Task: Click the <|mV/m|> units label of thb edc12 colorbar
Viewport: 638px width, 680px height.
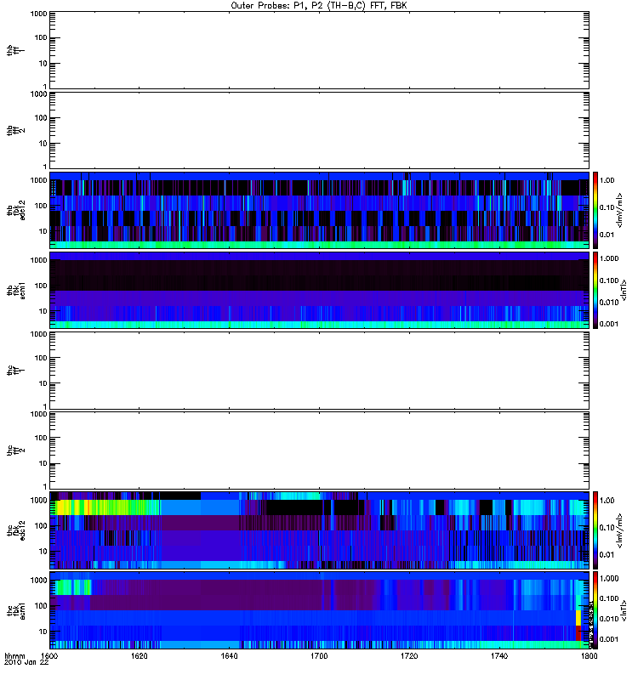Action: (620, 210)
